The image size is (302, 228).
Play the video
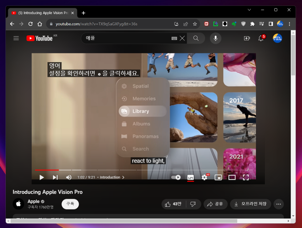42,177
